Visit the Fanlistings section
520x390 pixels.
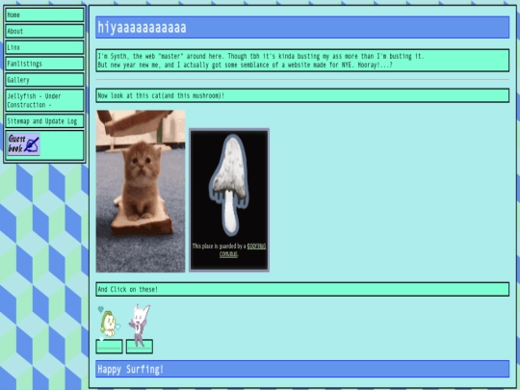(x=44, y=64)
